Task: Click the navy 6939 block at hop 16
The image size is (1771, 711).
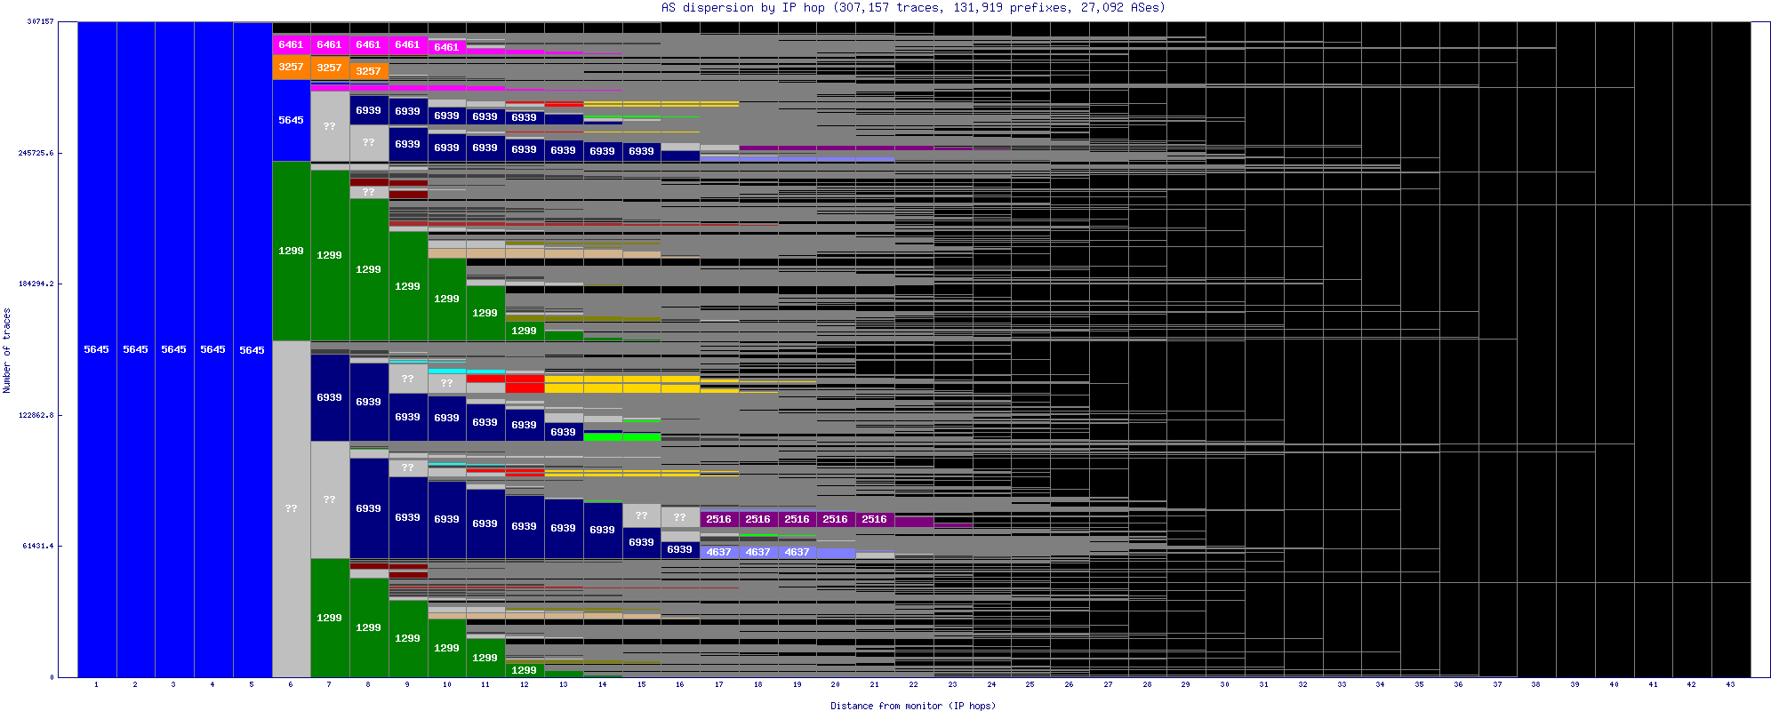Action: [680, 549]
